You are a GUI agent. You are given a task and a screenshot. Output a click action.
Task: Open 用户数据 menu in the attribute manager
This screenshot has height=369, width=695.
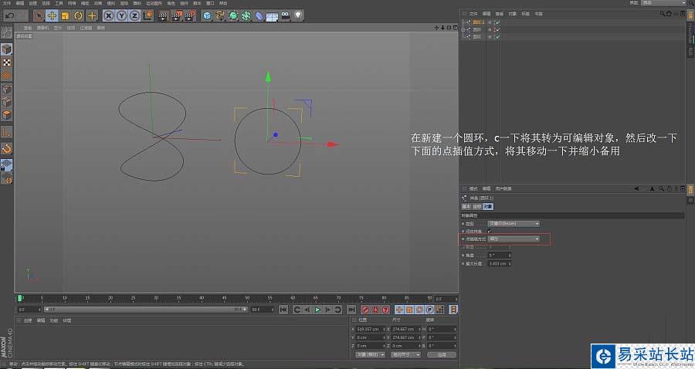tap(503, 188)
